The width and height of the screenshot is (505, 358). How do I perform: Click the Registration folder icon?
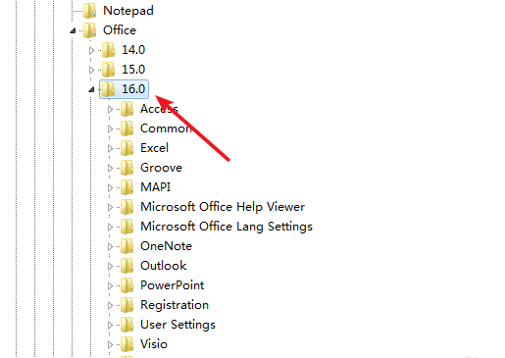click(126, 305)
